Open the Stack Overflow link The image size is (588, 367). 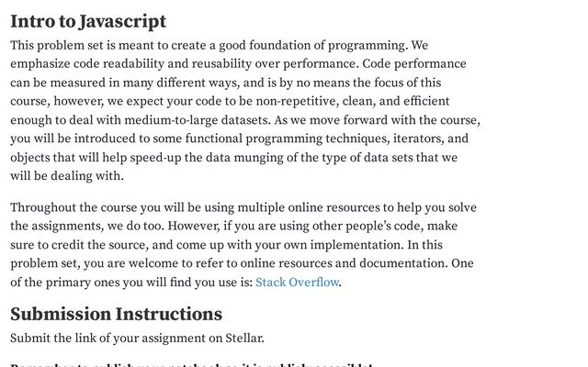(297, 282)
